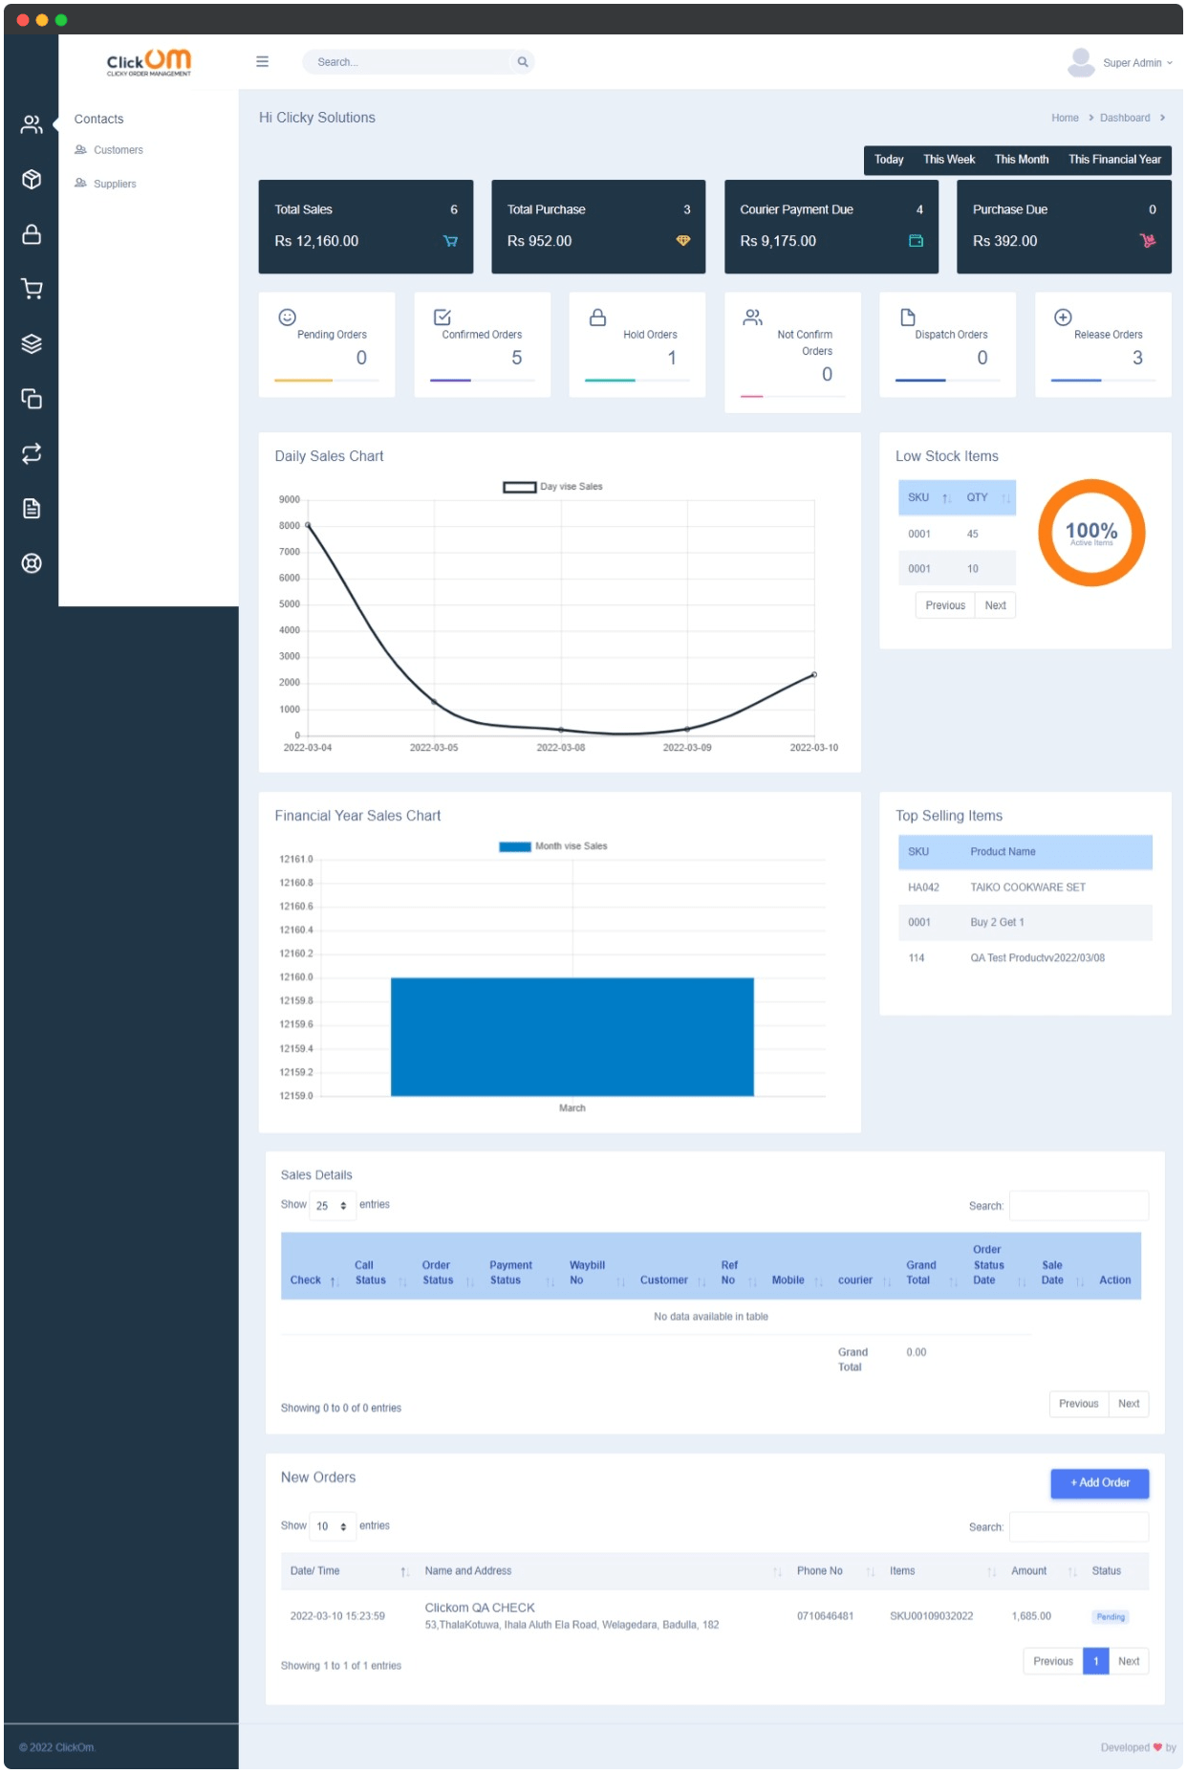Open New Orders show entries dropdown
This screenshot has width=1187, height=1773.
[332, 1527]
